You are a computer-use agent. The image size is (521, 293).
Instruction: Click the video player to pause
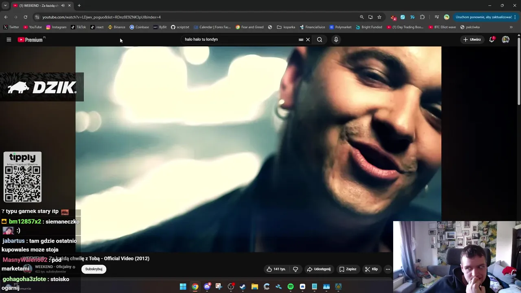point(258,149)
